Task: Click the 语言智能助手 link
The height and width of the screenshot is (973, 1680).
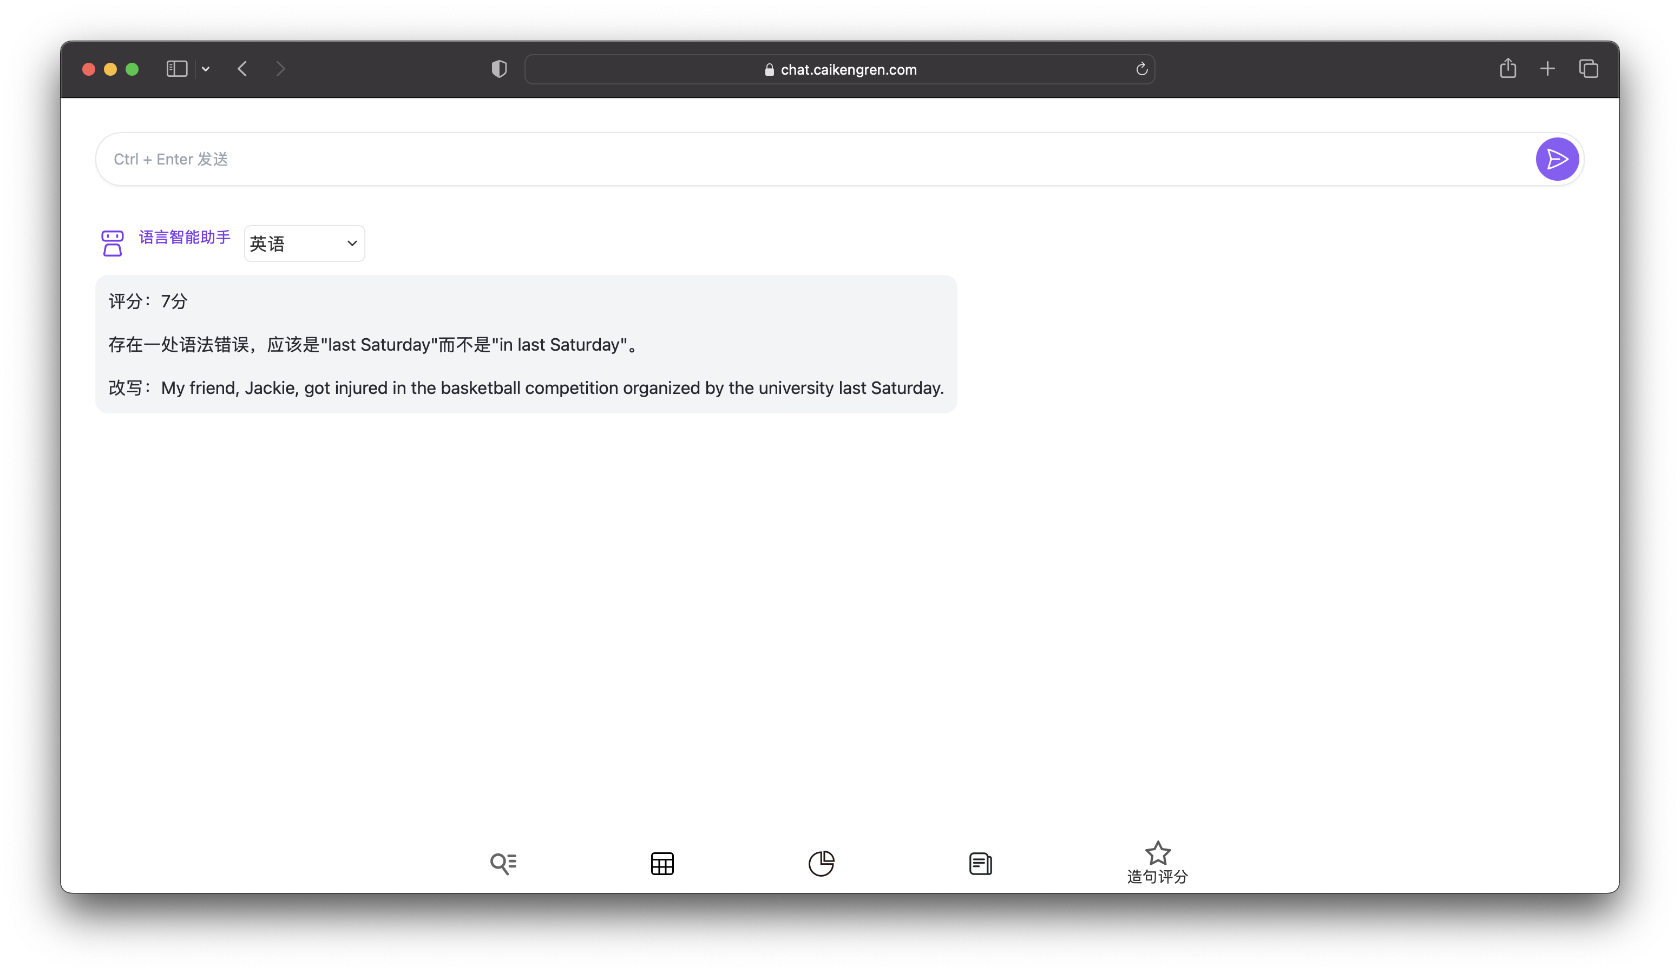Action: click(185, 236)
